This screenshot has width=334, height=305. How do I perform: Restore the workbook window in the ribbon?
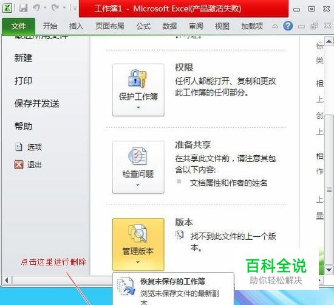pyautogui.click(x=314, y=26)
